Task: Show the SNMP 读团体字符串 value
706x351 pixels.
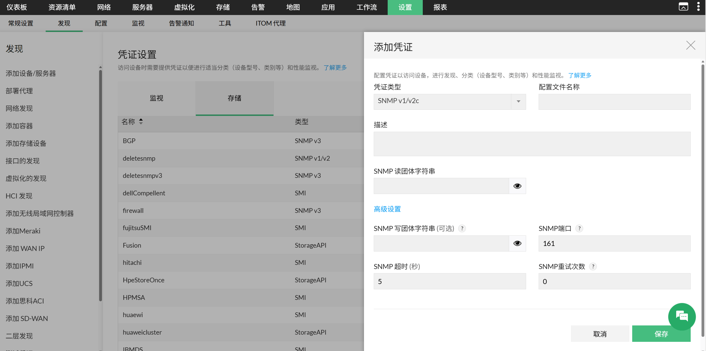Action: [x=517, y=186]
